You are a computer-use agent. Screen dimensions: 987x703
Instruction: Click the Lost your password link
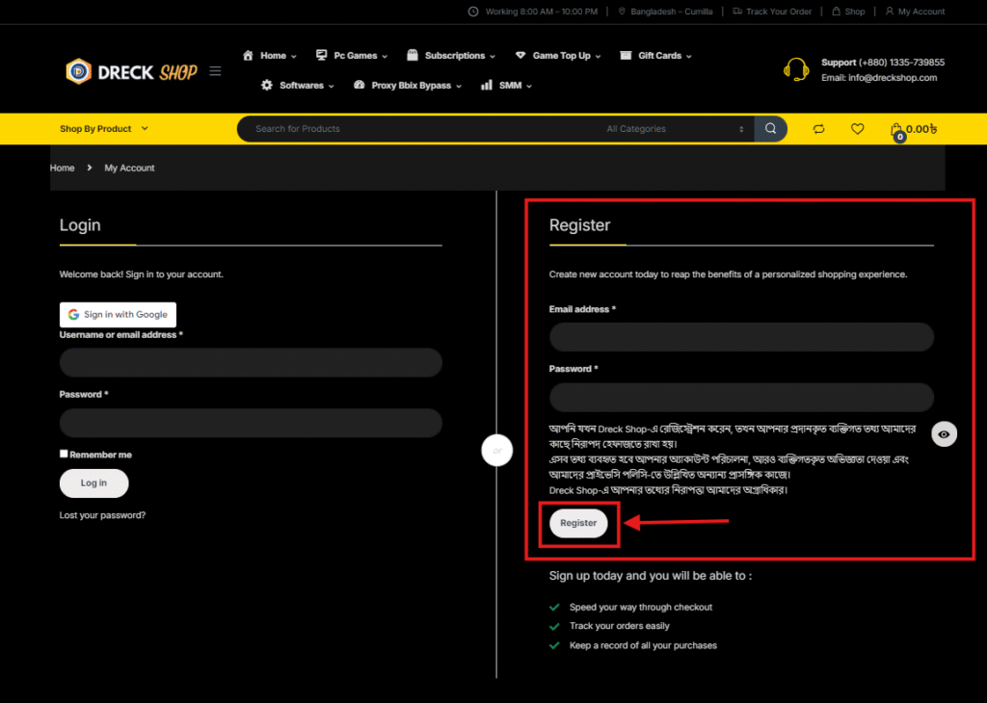(102, 515)
